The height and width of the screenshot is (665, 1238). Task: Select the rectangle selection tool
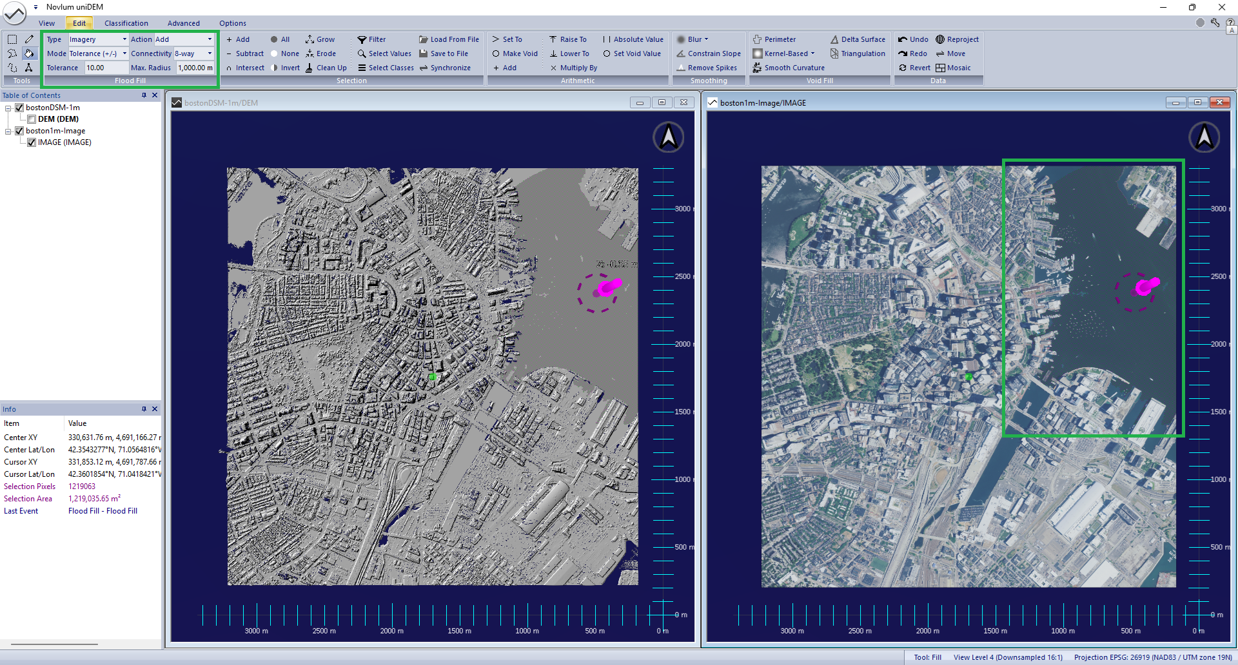click(x=12, y=39)
